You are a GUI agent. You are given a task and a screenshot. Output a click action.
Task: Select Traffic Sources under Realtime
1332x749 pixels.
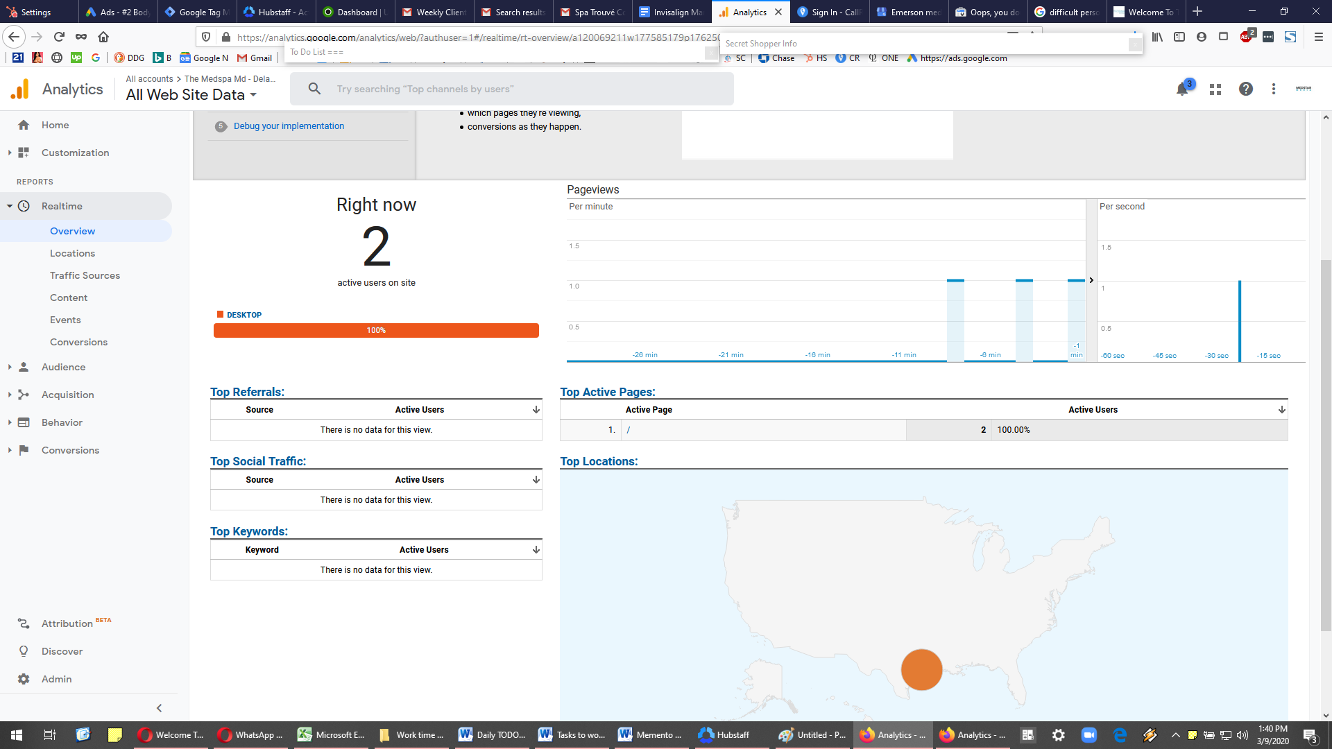pos(85,275)
